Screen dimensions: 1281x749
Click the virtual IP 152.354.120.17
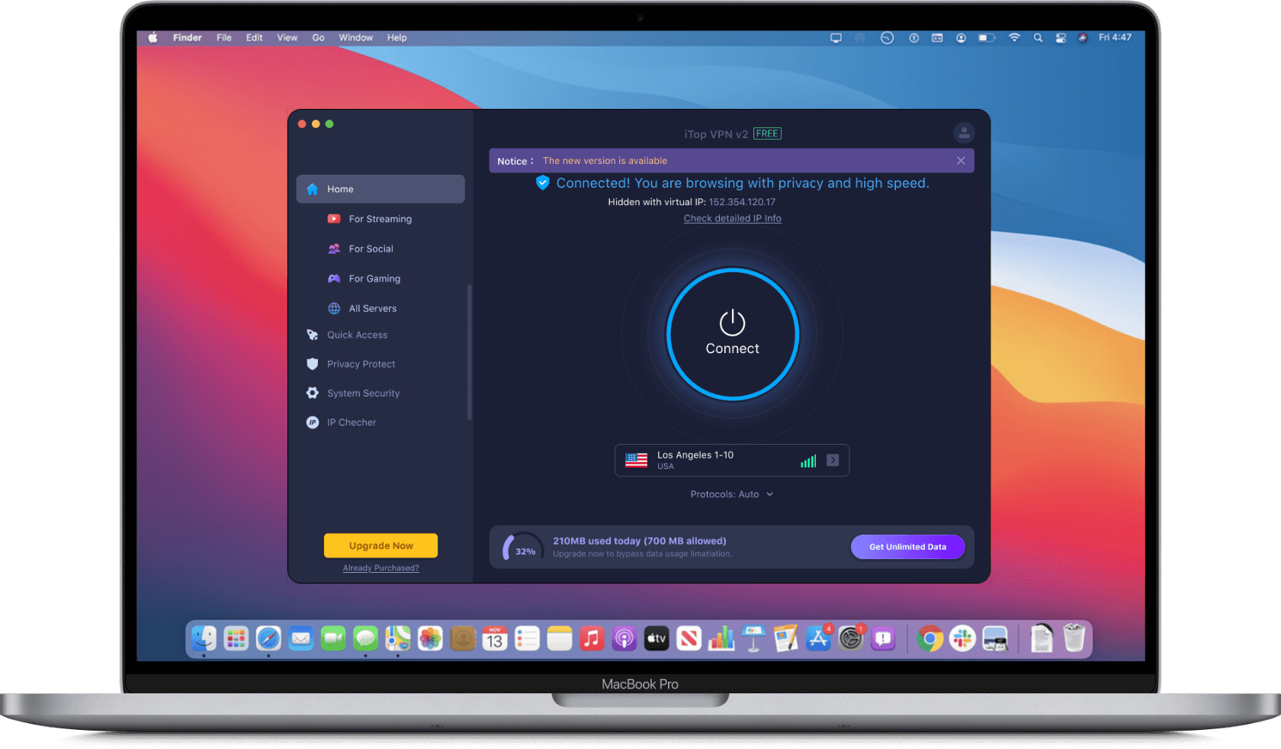coord(742,202)
